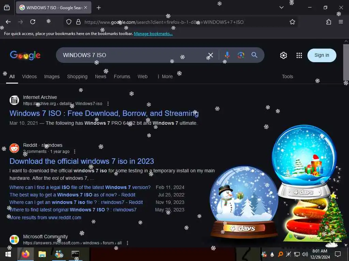The height and width of the screenshot is (261, 349).
Task: Open 'Where to find latest original Windows 7 ISO' link
Action: [x=73, y=210]
